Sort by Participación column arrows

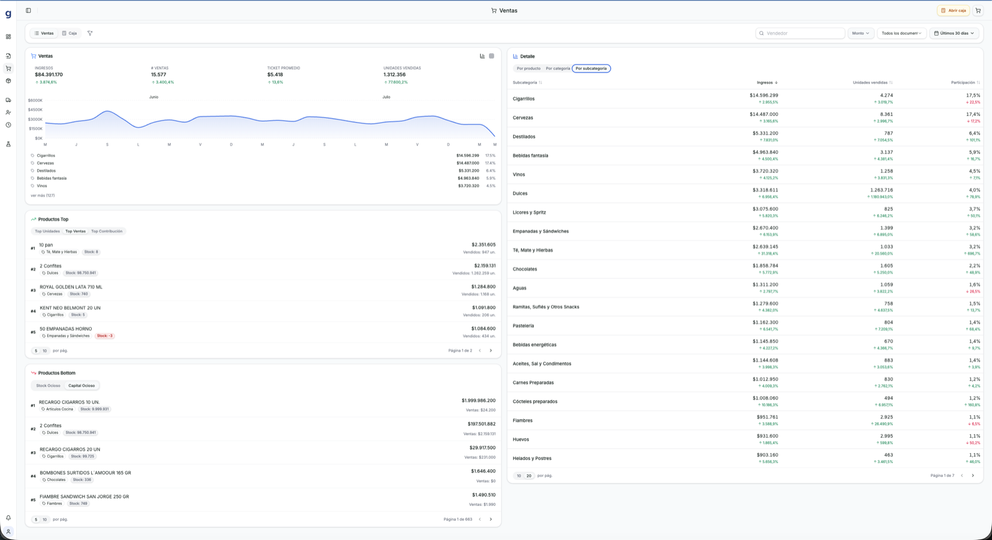click(978, 82)
